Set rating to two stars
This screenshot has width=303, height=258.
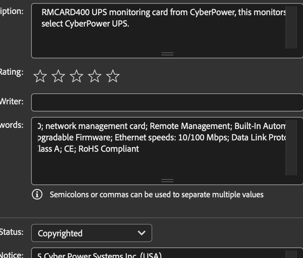[x=58, y=76]
